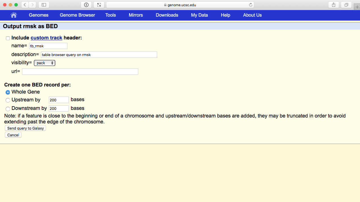Click the Safari forward arrow
The height and width of the screenshot is (202, 360).
click(x=32, y=5)
